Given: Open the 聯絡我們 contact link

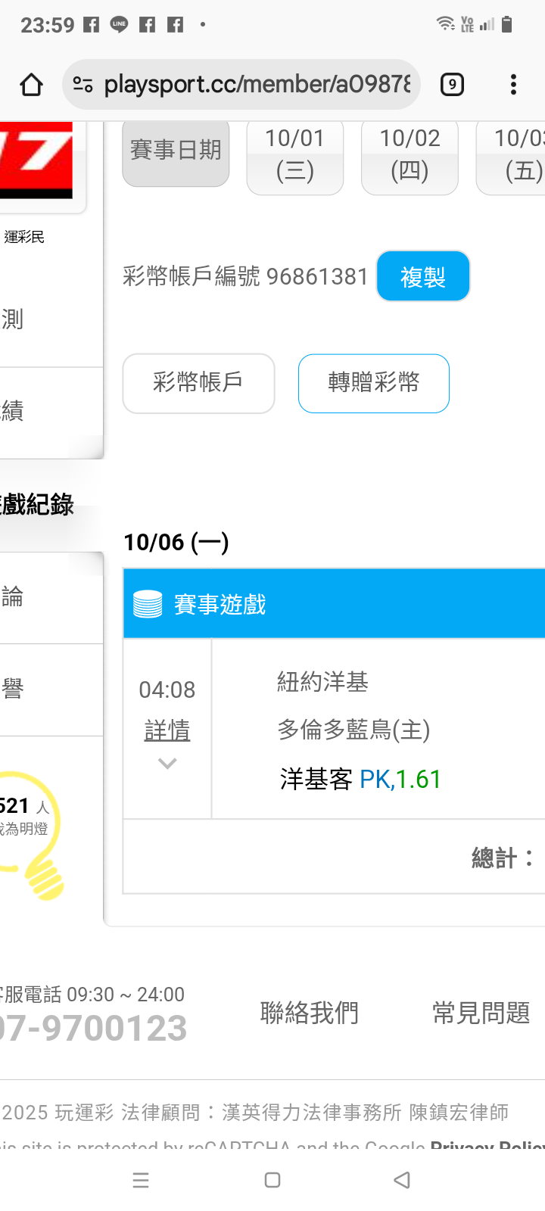Looking at the screenshot, I should (310, 1013).
